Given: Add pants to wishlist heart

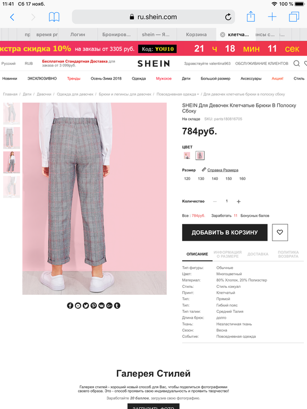Looking at the screenshot, I should click(280, 232).
